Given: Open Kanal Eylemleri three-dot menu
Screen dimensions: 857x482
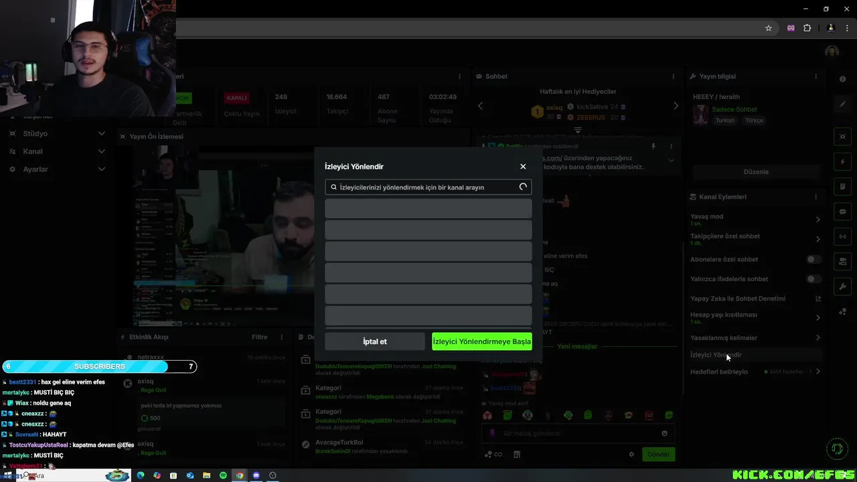Looking at the screenshot, I should pyautogui.click(x=815, y=197).
